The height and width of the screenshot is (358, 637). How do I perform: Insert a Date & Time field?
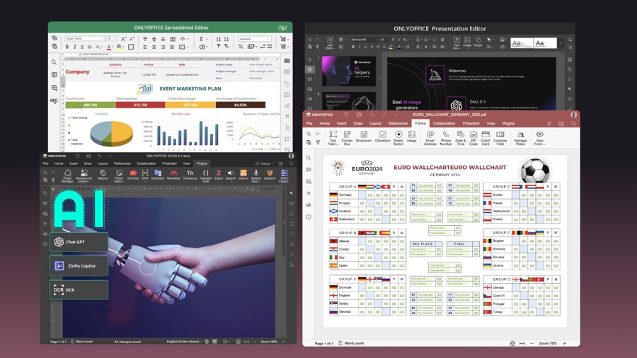click(x=460, y=138)
